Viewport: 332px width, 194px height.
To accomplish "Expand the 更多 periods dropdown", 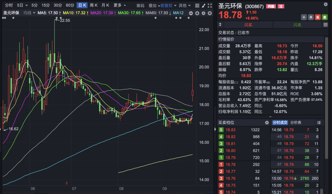I will click(119, 5).
